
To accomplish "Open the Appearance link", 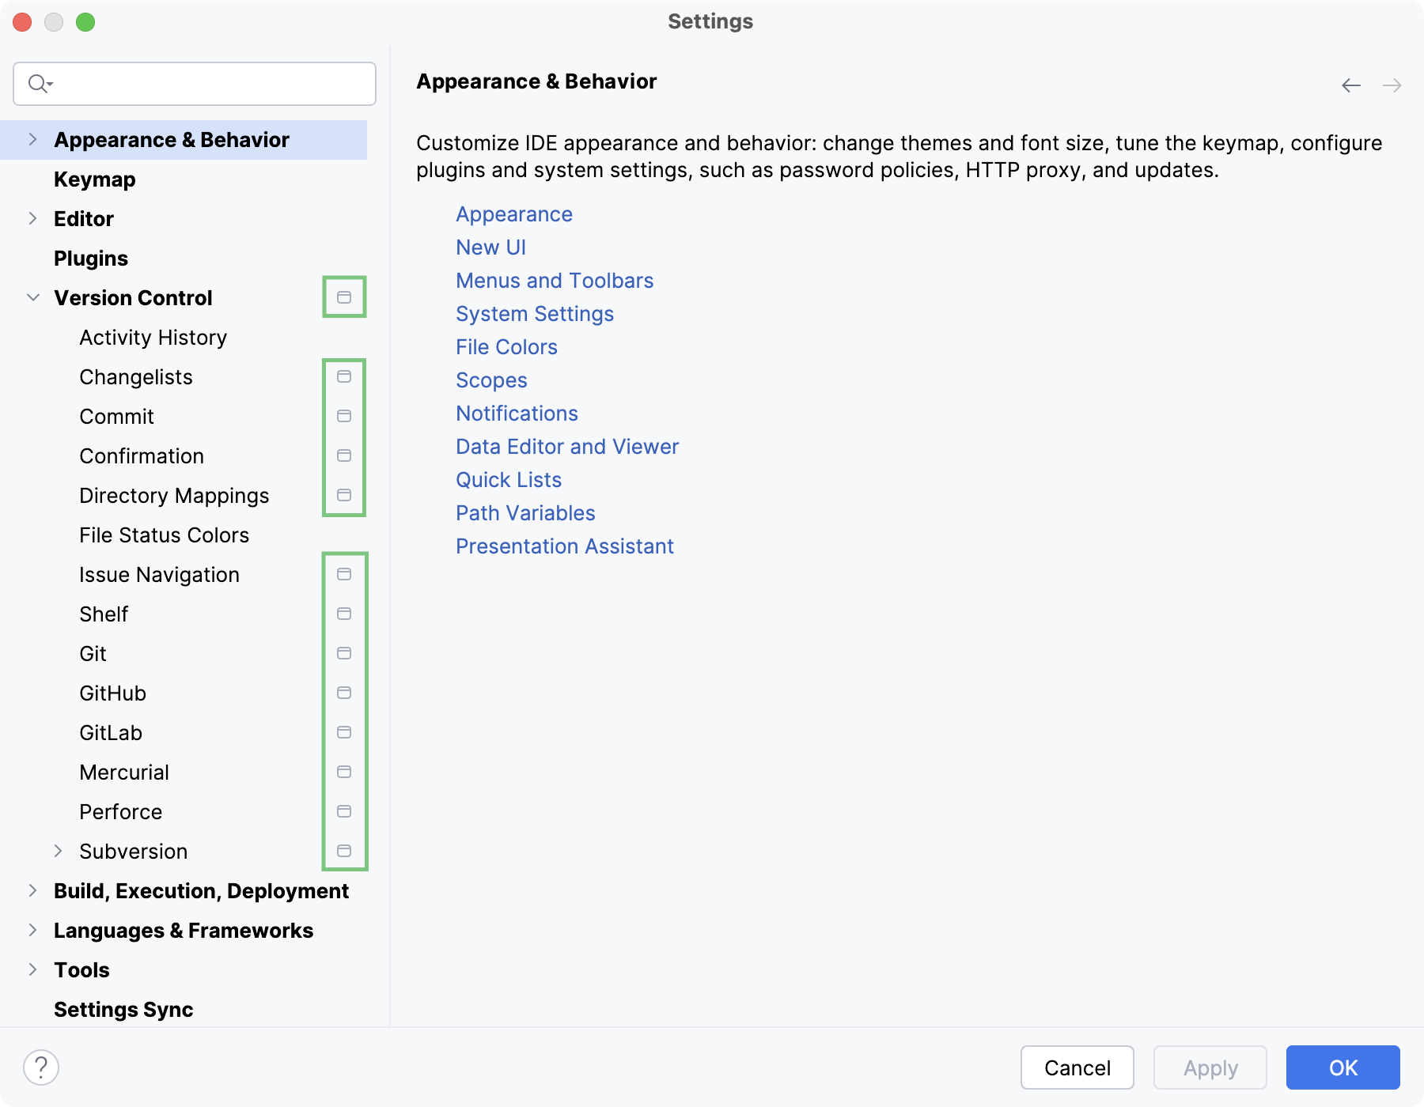I will 513,213.
